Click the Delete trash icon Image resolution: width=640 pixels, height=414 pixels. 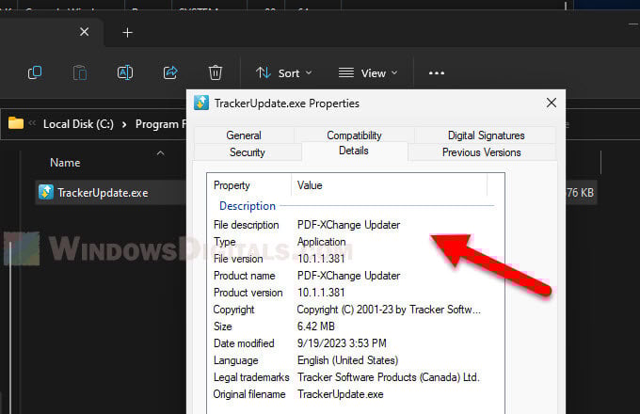click(216, 73)
